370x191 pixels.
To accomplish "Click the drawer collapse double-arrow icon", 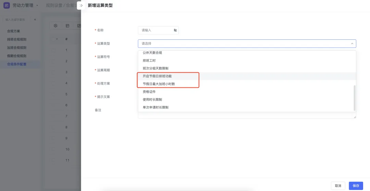I will pyautogui.click(x=81, y=5).
